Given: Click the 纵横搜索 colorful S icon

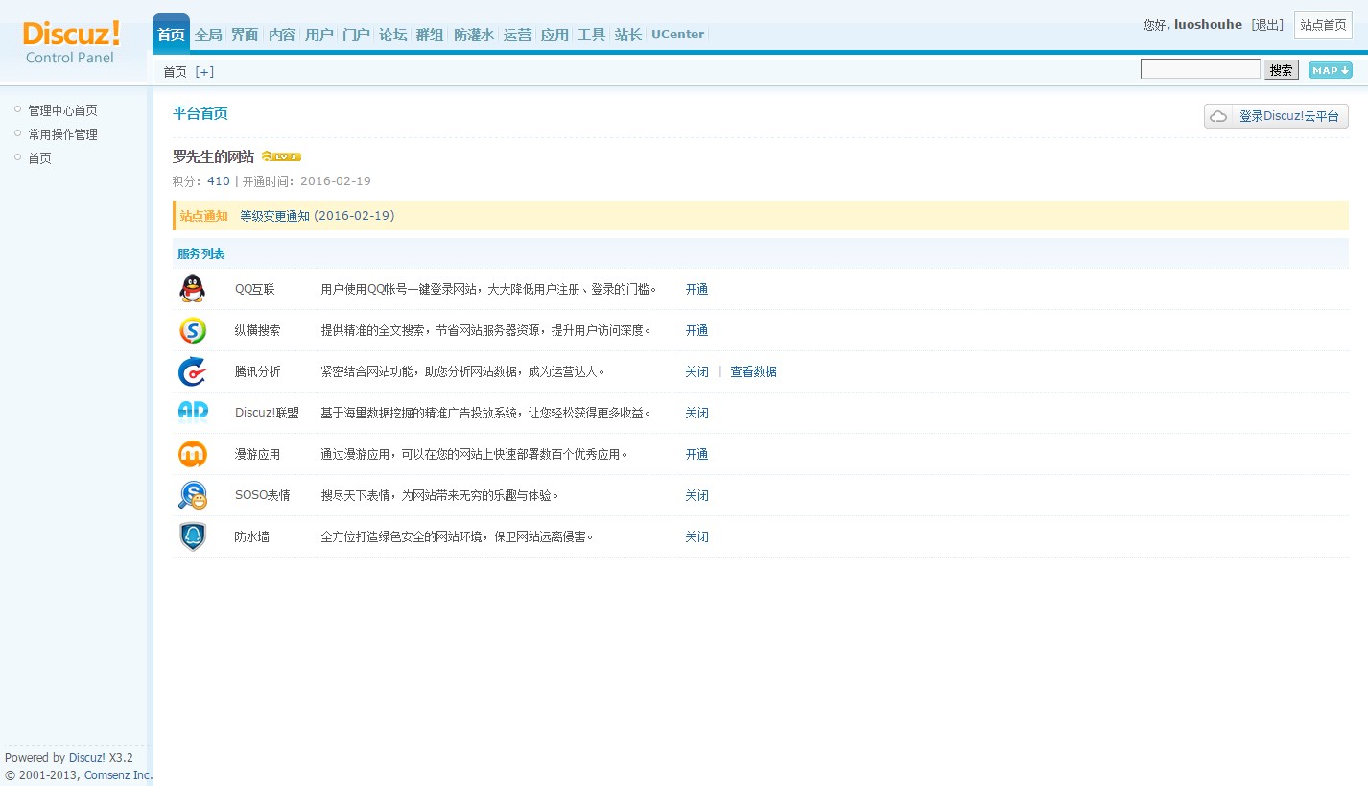Looking at the screenshot, I should point(192,330).
